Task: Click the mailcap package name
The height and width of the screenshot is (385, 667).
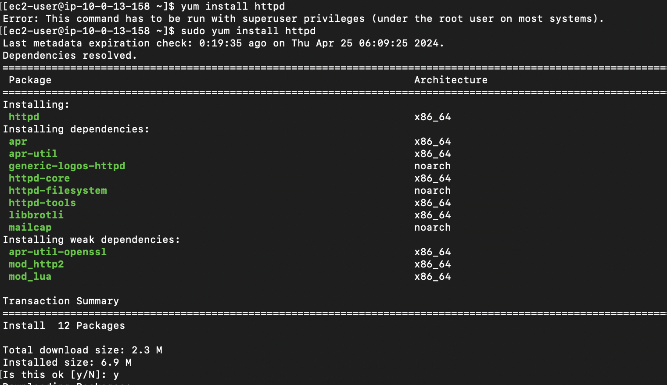Action: (30, 228)
